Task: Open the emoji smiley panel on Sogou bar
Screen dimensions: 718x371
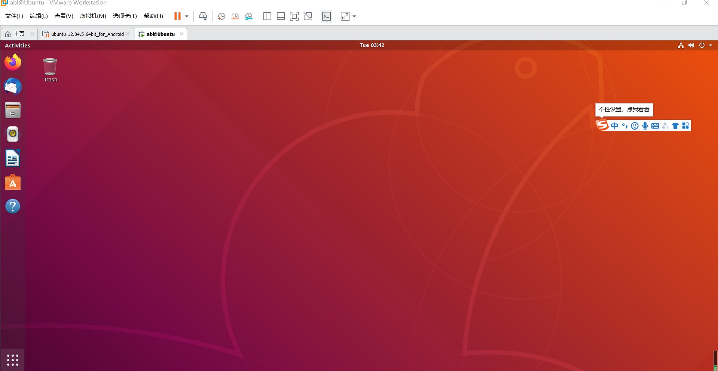Action: 635,126
